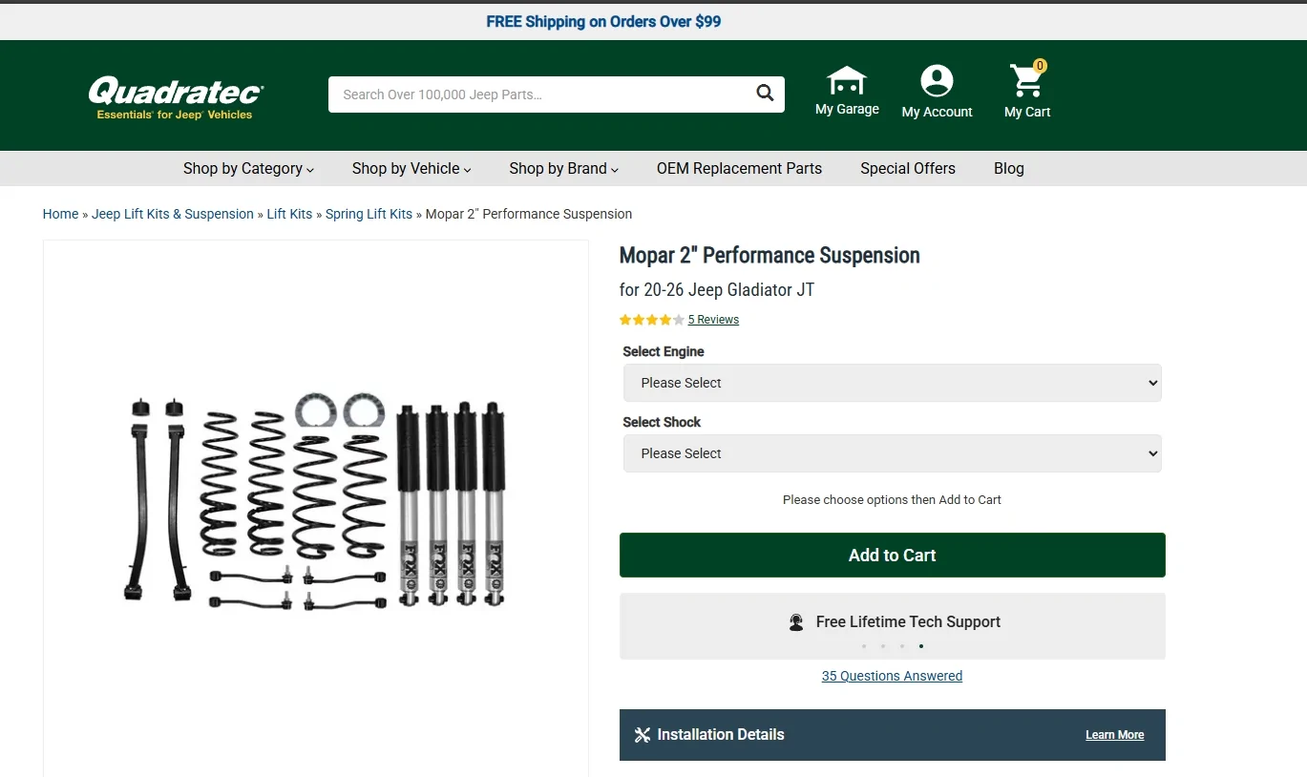Open My Account profile icon
The image size is (1307, 777).
coord(937,80)
